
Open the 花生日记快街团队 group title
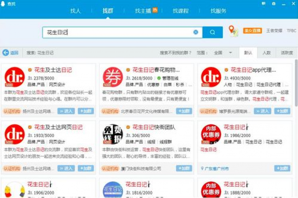tap(154, 127)
